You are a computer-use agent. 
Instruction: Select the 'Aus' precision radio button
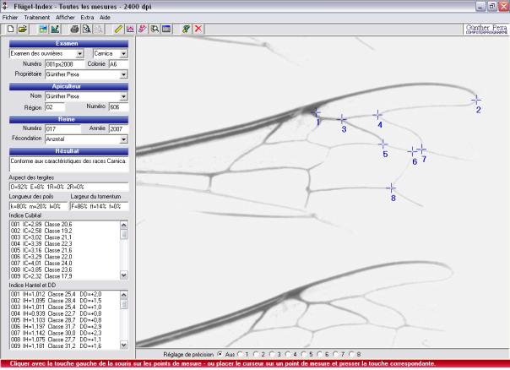coord(220,353)
